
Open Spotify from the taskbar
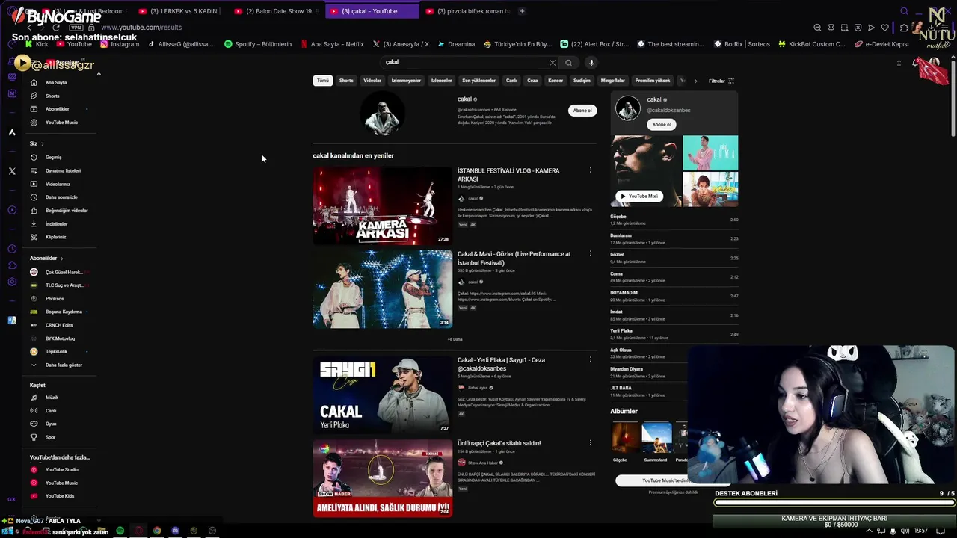point(120,531)
